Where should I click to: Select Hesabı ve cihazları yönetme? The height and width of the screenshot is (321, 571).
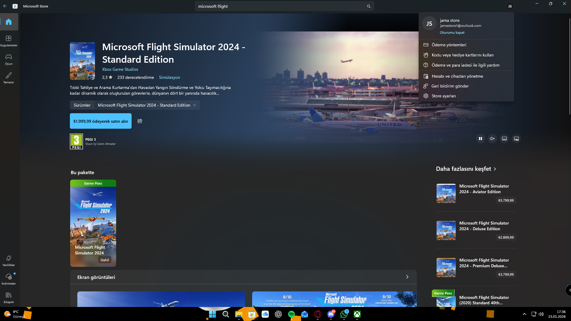[x=466, y=76]
